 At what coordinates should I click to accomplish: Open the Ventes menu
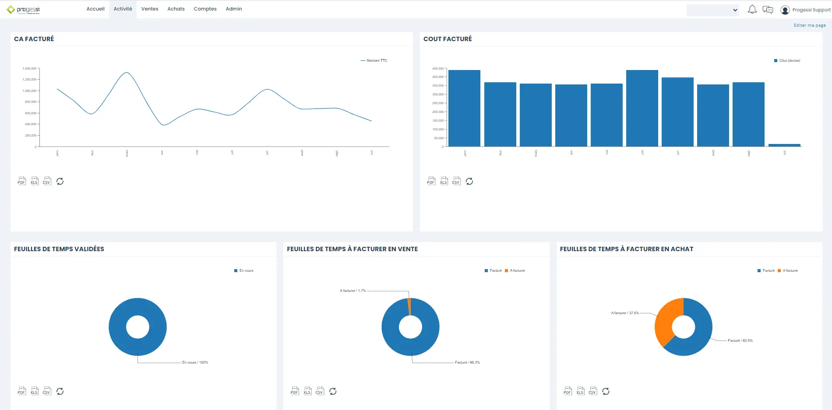(149, 9)
